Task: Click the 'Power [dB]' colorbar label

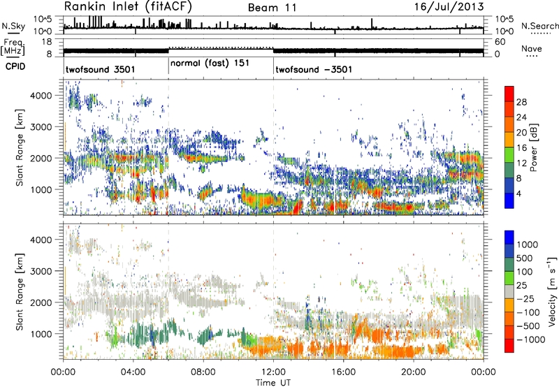Action: point(533,147)
